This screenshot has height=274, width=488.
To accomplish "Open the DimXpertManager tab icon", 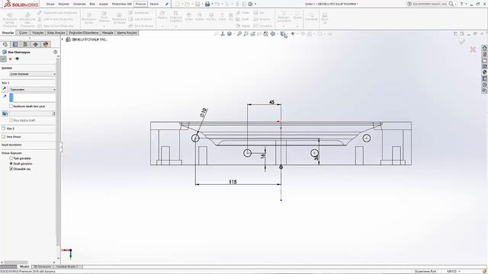I will pos(36,44).
